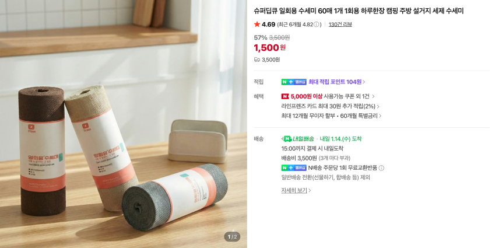495x248 pixels.
Task: Expand 최대 적립 포인트 104원 chevron
Action: 364,82
